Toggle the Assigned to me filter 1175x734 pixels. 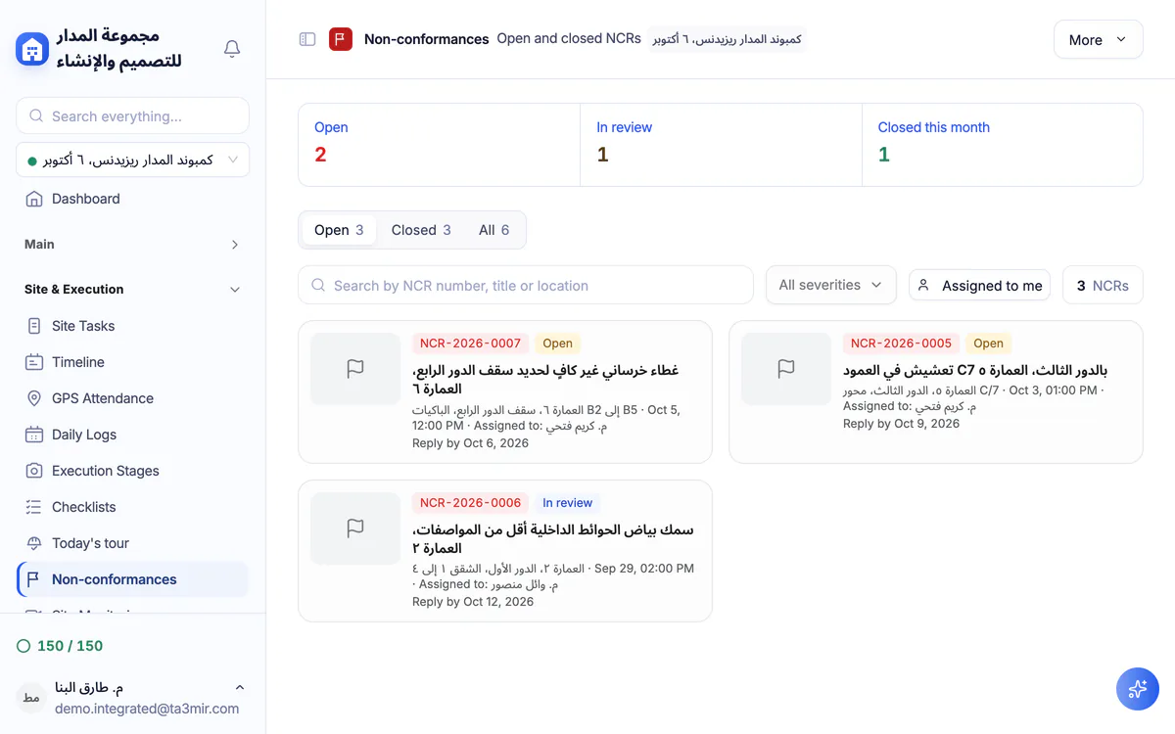pos(979,285)
